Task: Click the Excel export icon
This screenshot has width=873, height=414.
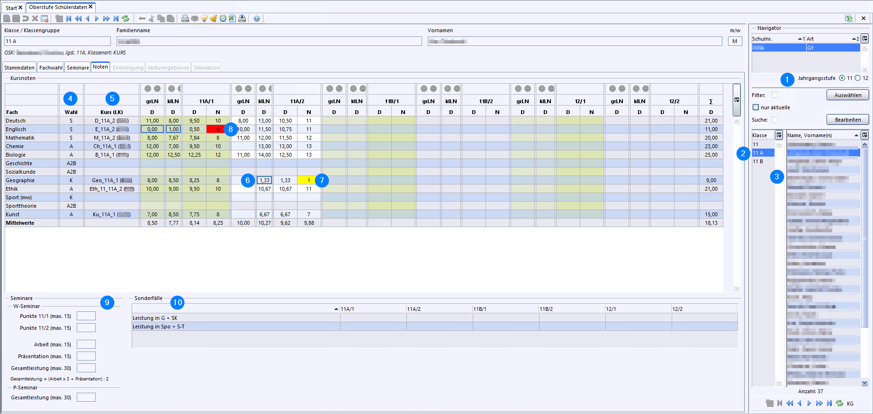Action: [x=232, y=18]
